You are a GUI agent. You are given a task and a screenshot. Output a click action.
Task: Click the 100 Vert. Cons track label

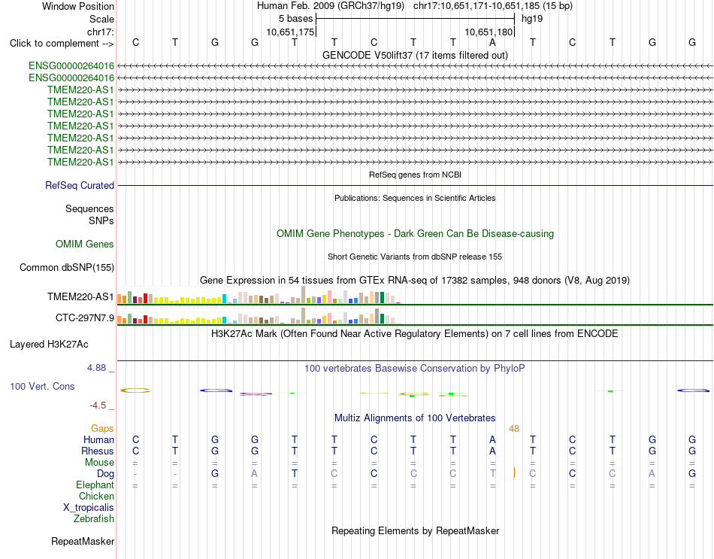click(42, 387)
